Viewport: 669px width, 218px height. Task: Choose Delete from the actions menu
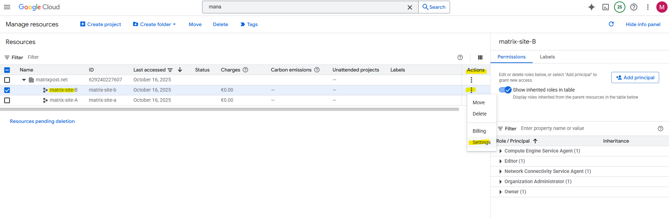tap(482, 114)
